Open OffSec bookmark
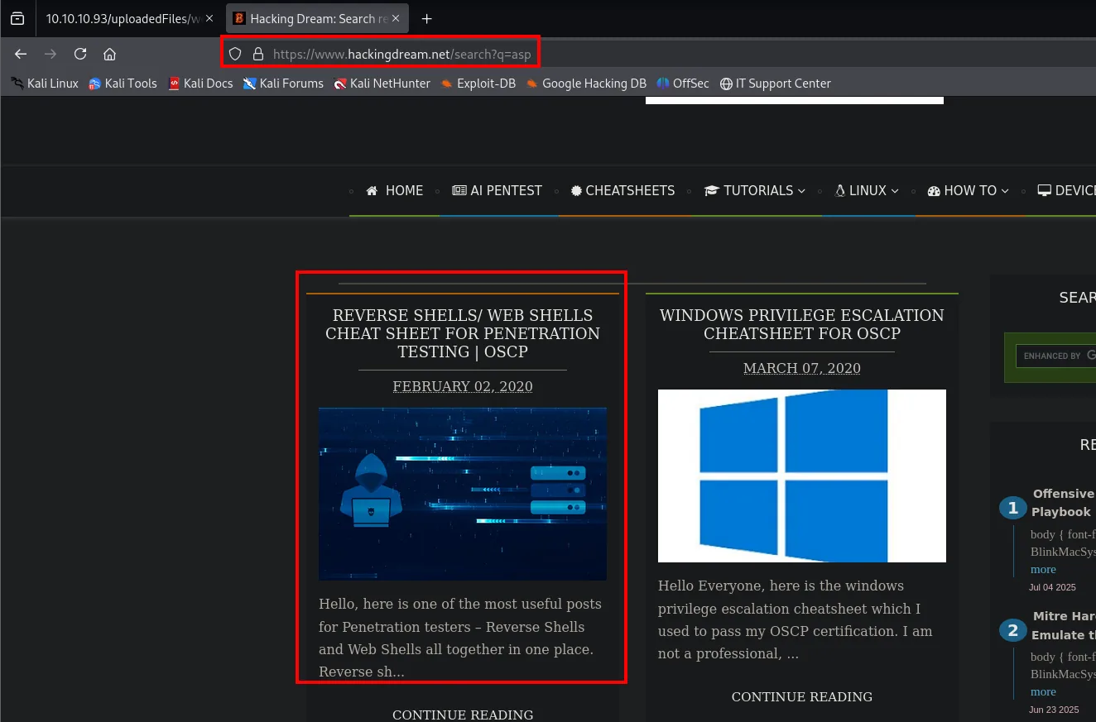Image resolution: width=1096 pixels, height=722 pixels. tap(683, 83)
